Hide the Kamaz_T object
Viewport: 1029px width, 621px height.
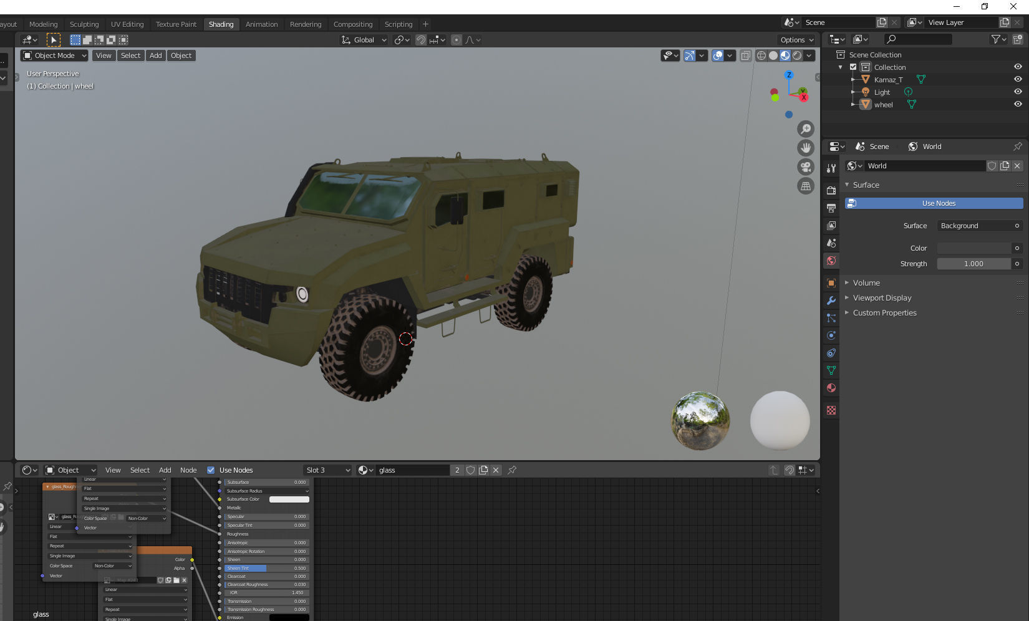(x=1018, y=79)
